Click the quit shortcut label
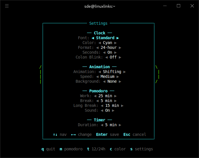 [48, 149]
